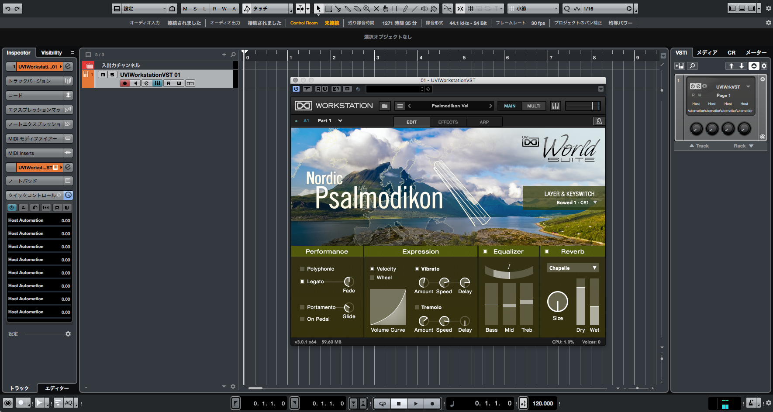The image size is (773, 412).
Task: Select the zoom magnifier tool
Action: point(367,8)
